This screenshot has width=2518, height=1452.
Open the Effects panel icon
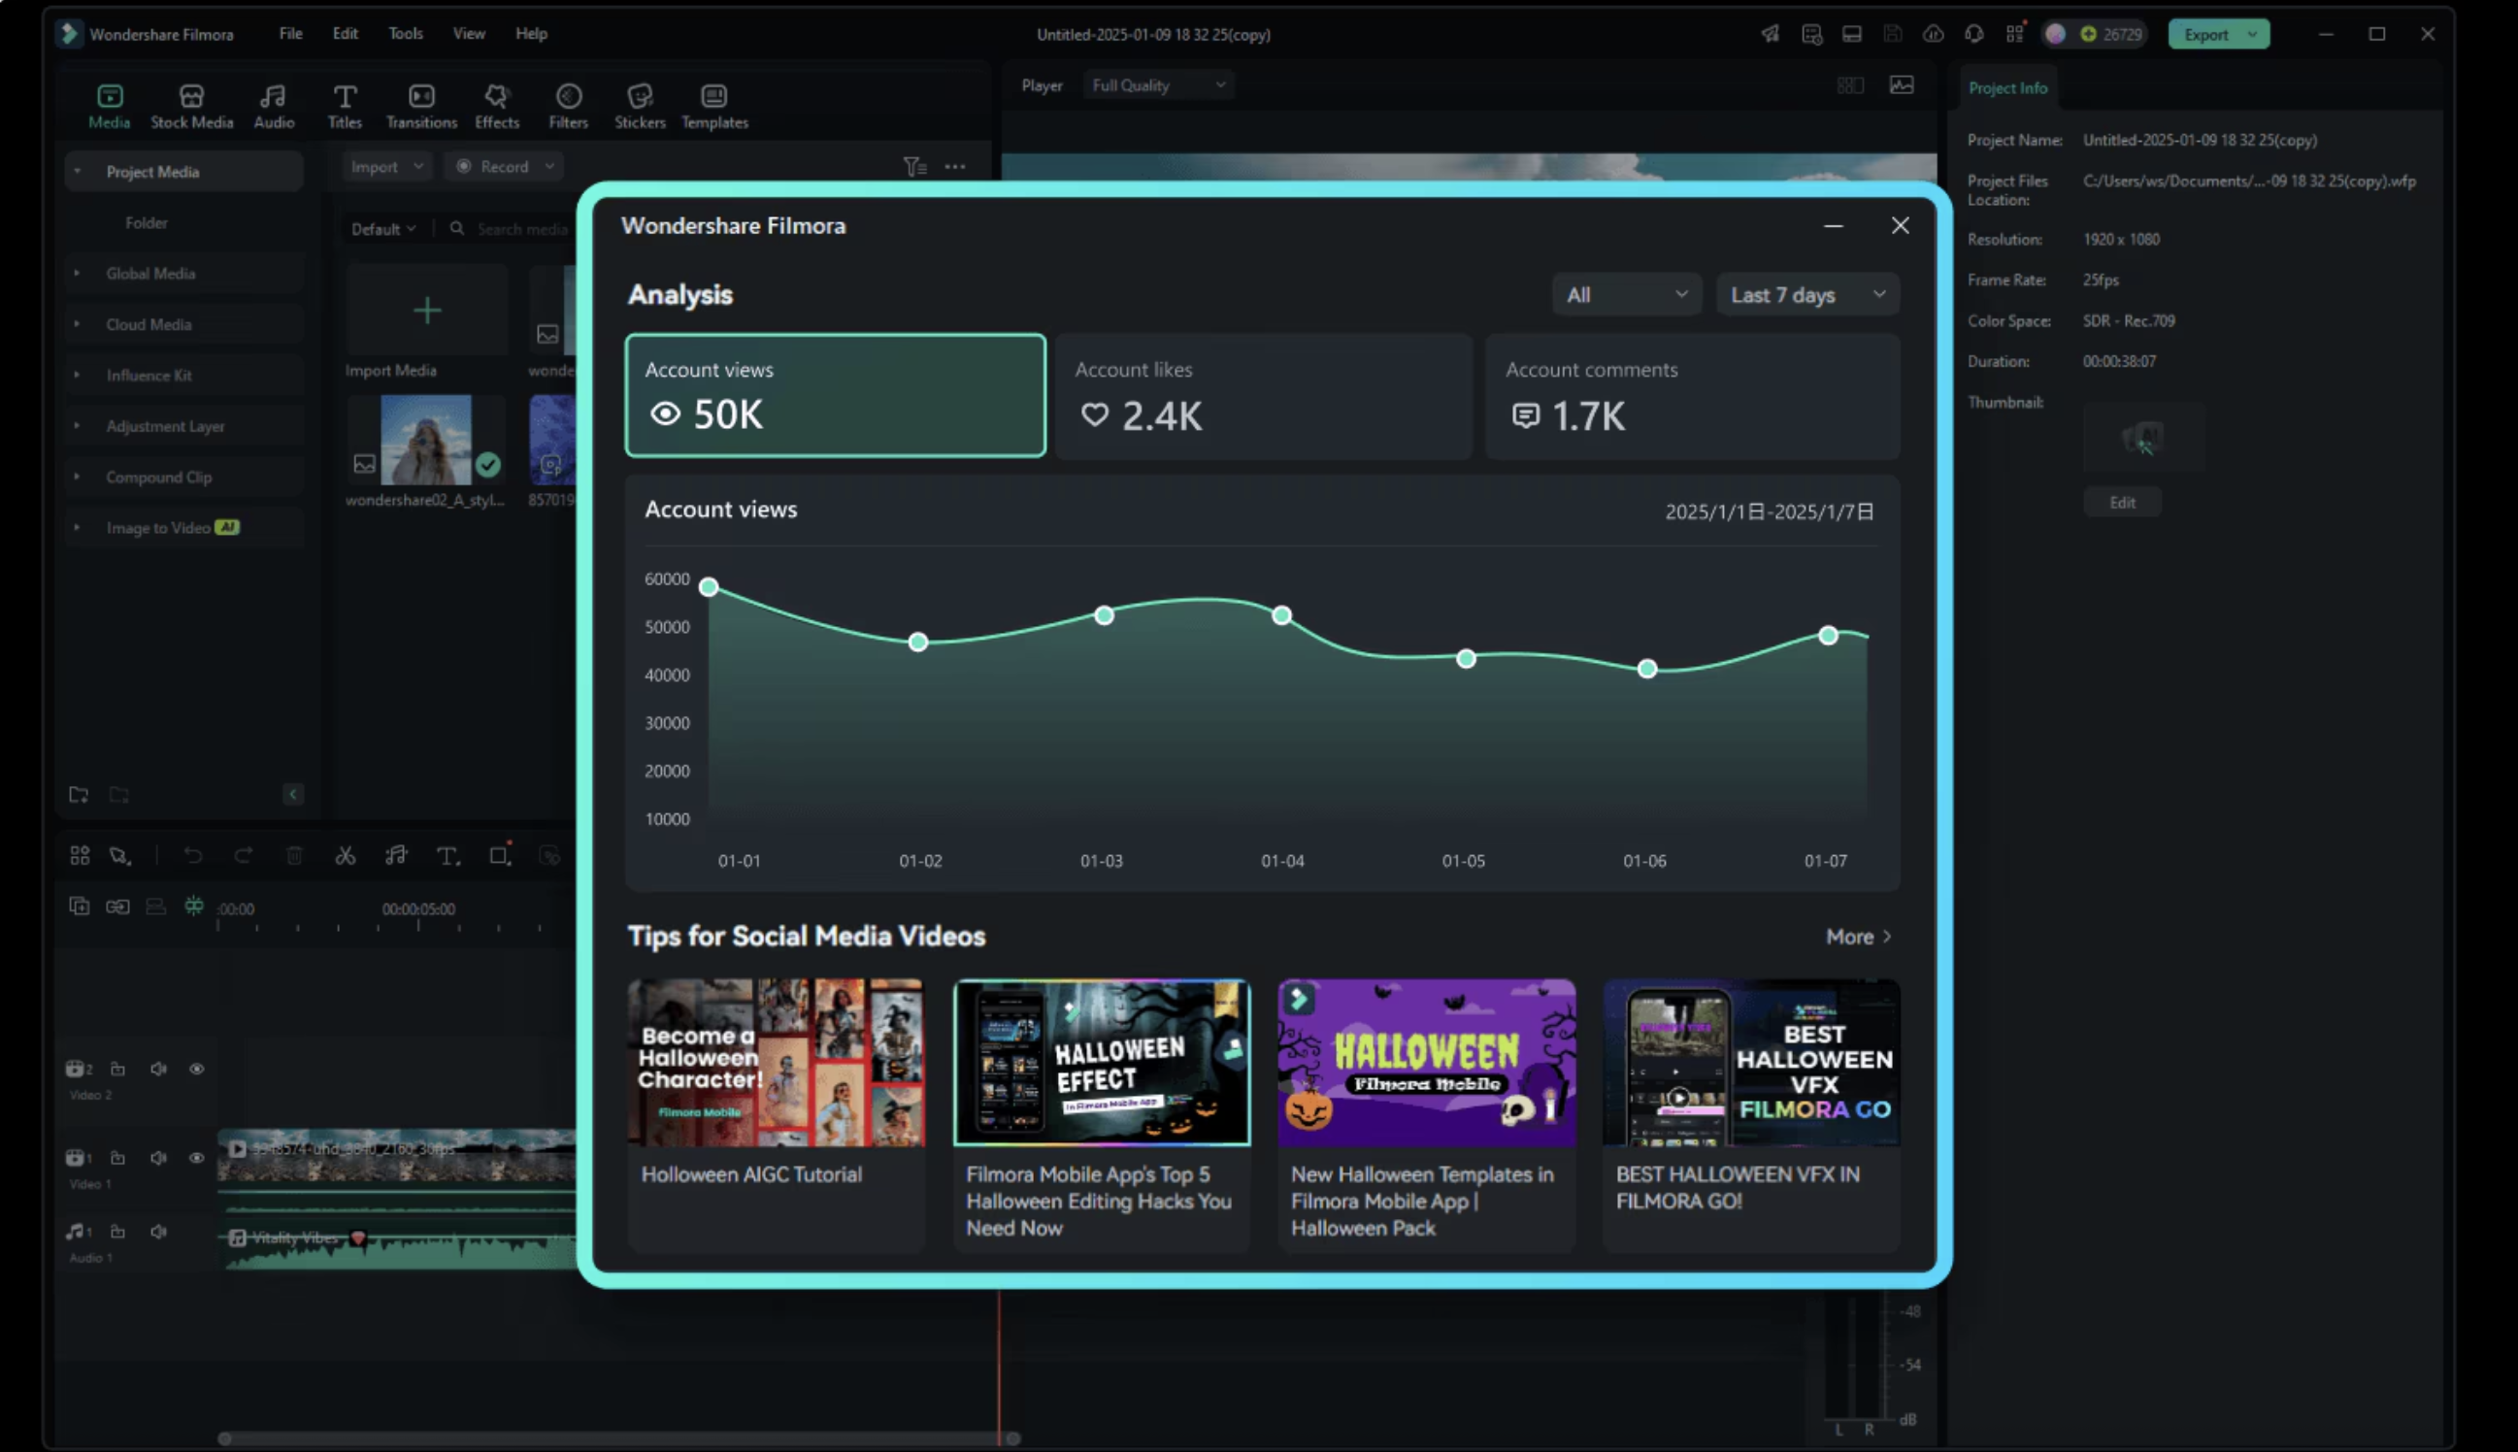(x=497, y=97)
